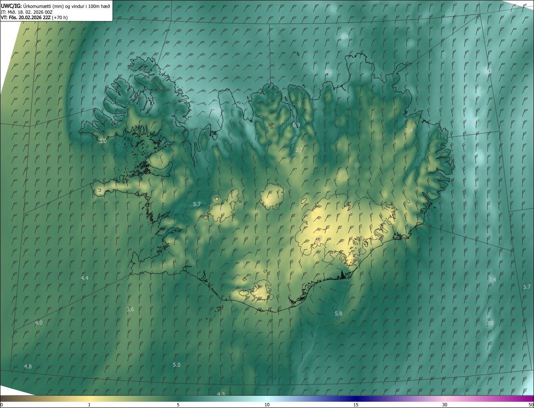Click the 8.0 value label on the map
Viewport: 534px width, 408px height.
328,72
